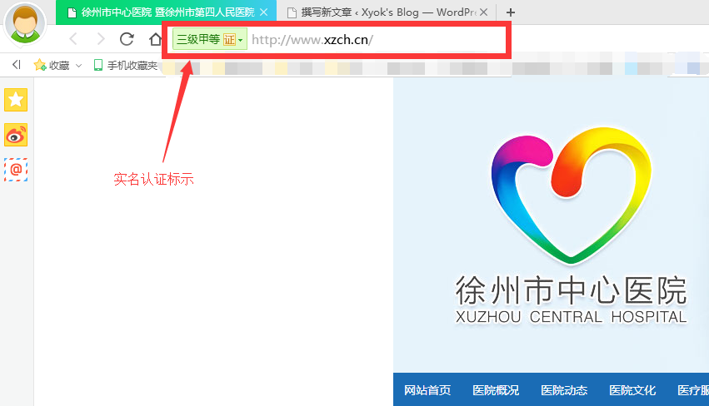Click the user avatar profile icon

[x=25, y=24]
